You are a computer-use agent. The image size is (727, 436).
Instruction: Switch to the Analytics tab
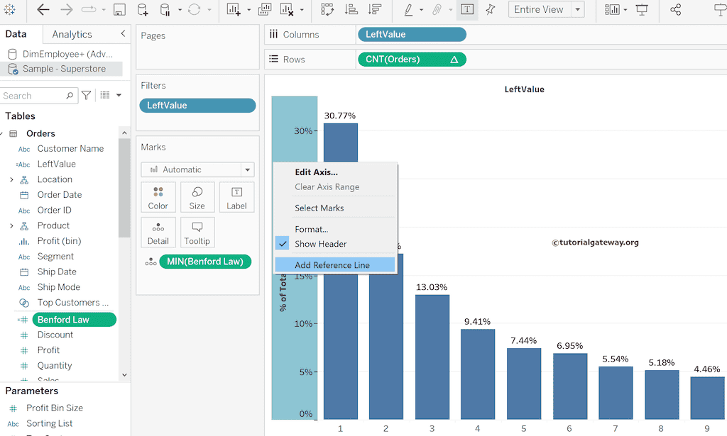point(73,33)
